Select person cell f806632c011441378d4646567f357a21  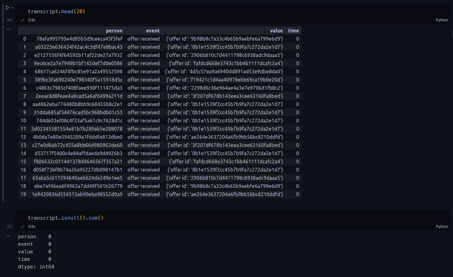click(78, 161)
